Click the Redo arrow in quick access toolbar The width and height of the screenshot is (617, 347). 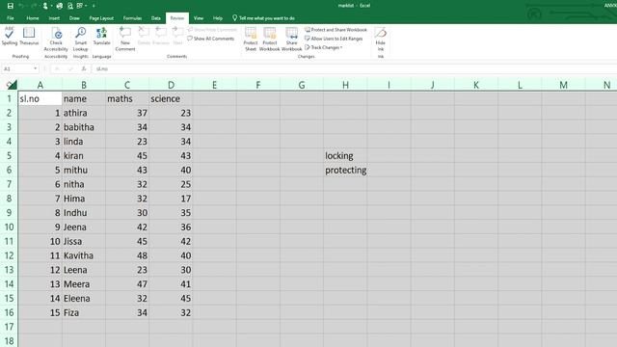pos(34,6)
